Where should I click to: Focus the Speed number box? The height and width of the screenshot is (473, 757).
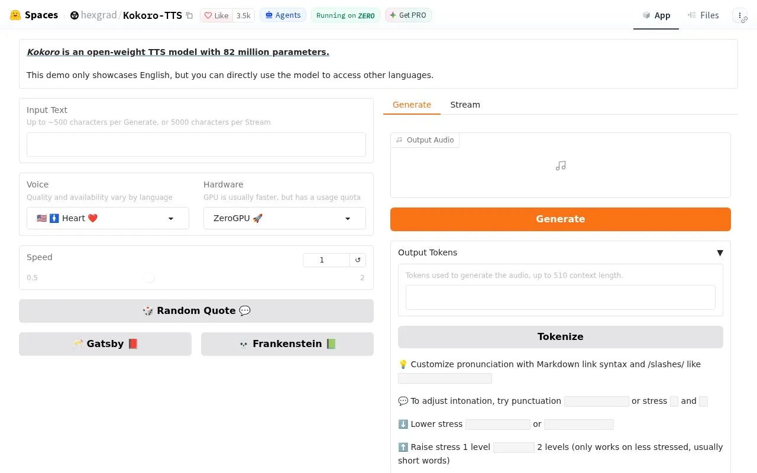pyautogui.click(x=326, y=260)
